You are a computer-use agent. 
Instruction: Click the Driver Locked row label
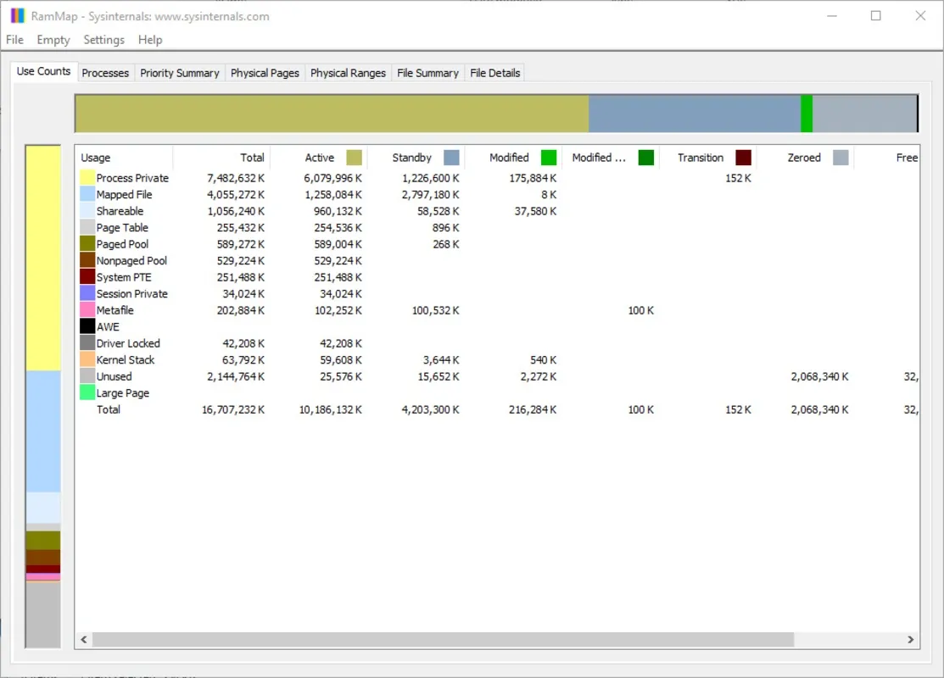point(128,343)
